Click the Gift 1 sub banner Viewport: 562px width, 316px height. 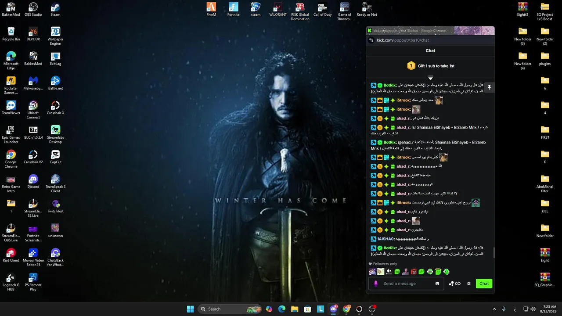(x=430, y=66)
